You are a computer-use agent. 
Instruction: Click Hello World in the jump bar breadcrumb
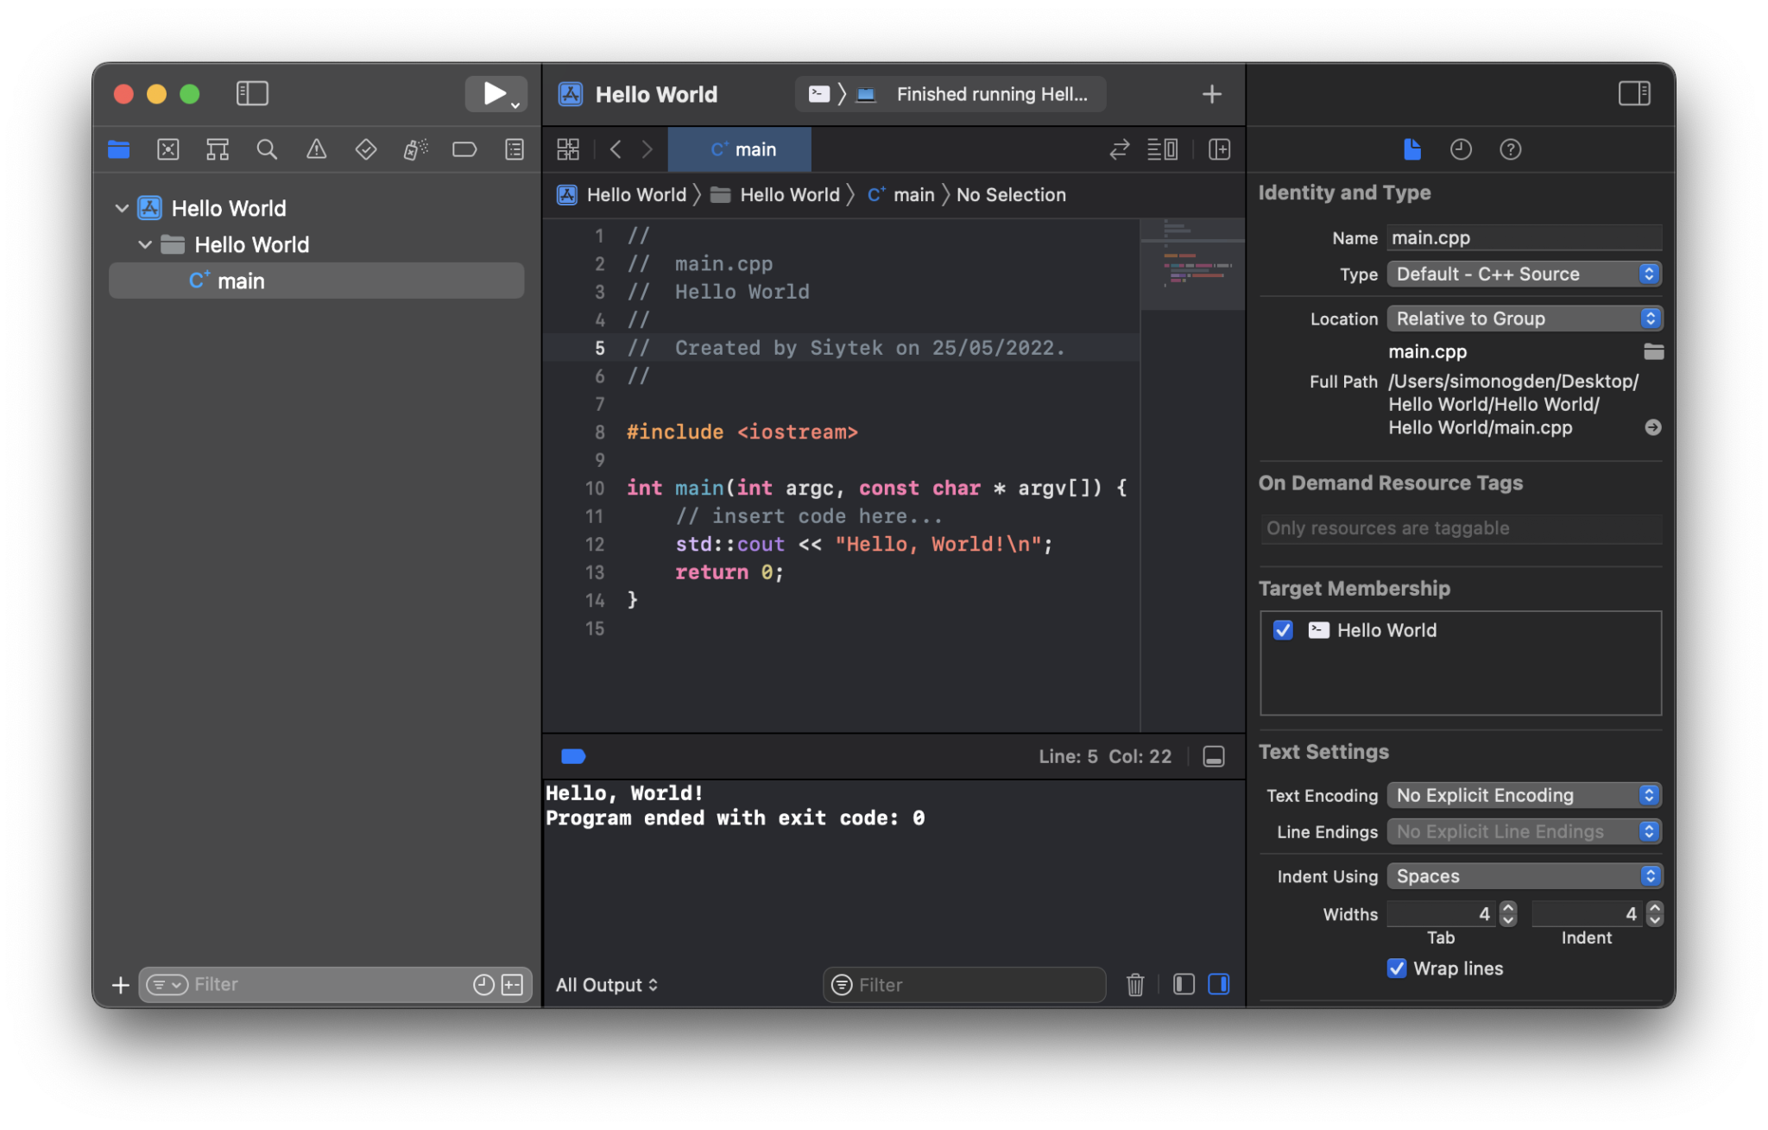(x=637, y=194)
